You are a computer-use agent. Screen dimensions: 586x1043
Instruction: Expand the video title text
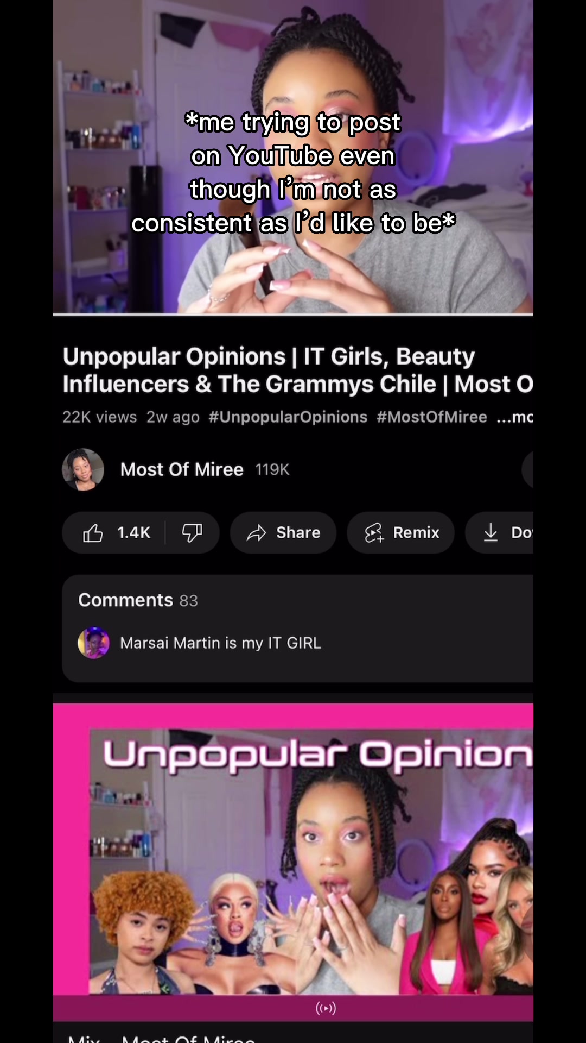[x=298, y=370]
